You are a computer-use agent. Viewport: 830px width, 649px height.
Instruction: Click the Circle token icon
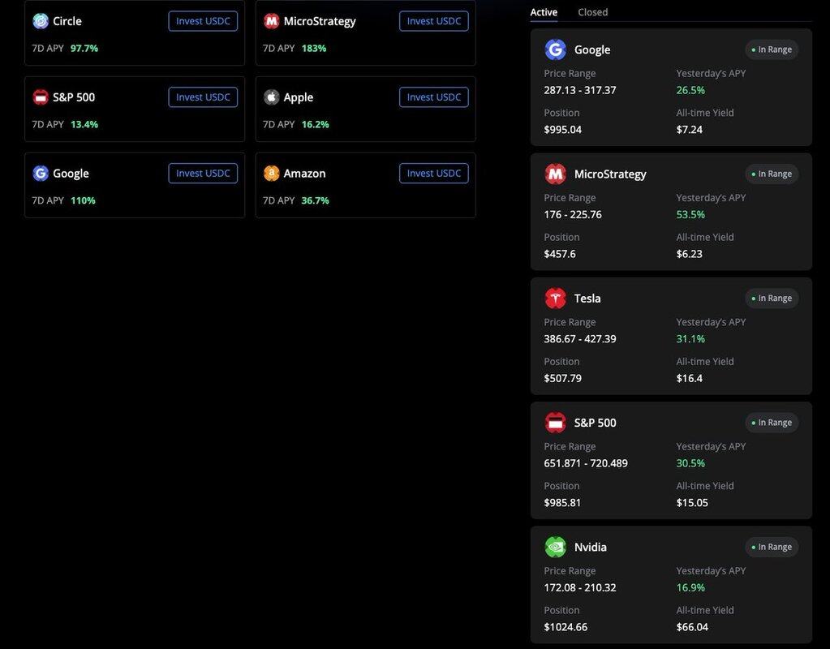coord(41,21)
